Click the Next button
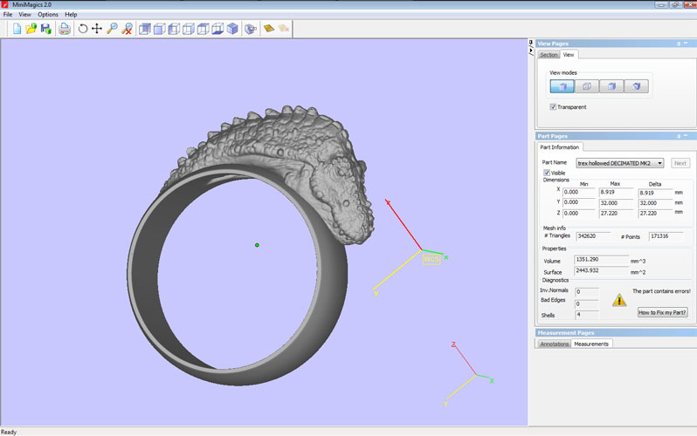Image resolution: width=697 pixels, height=436 pixels. pos(680,163)
